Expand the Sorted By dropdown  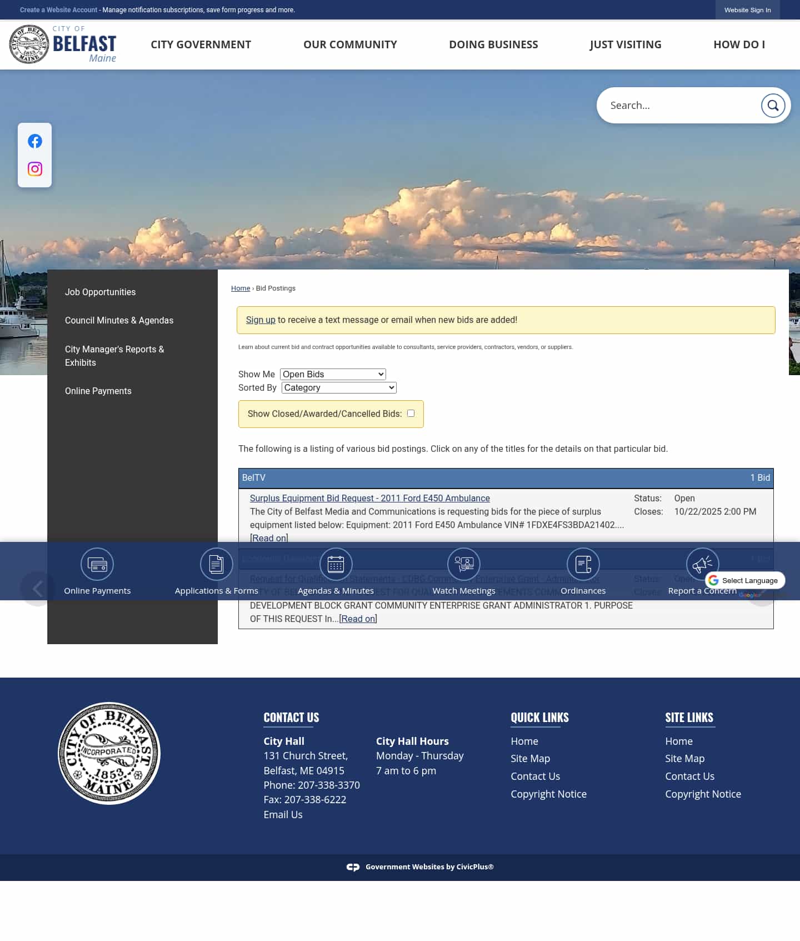(x=339, y=388)
